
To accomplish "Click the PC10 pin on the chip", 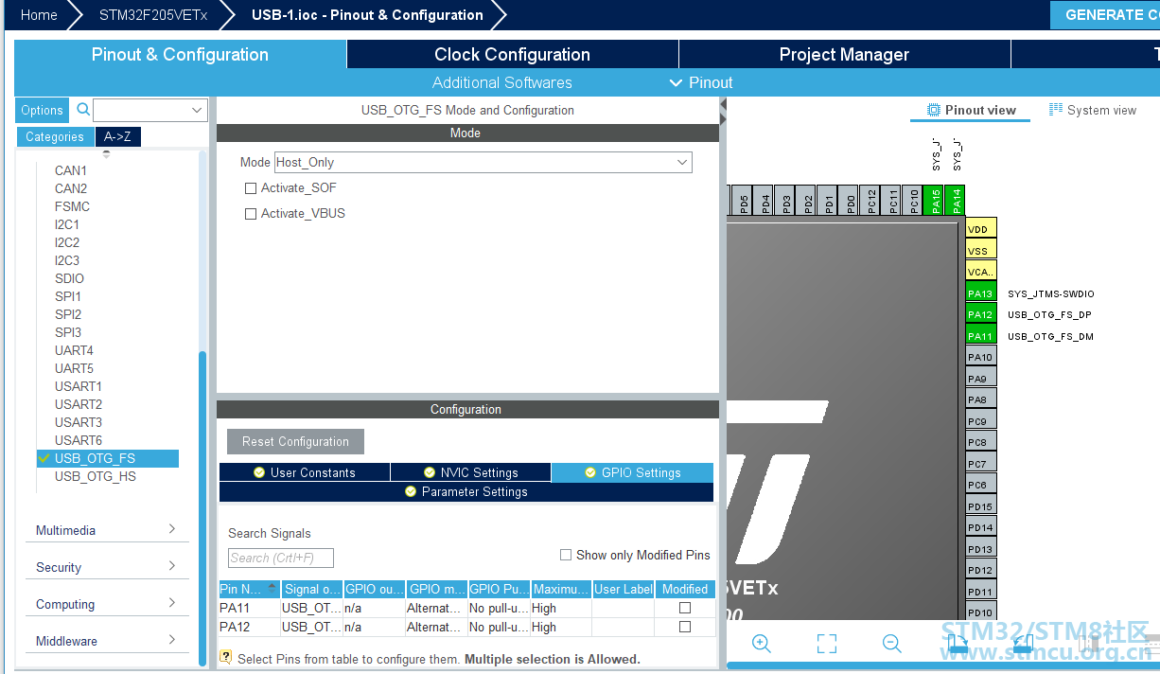I will point(913,200).
